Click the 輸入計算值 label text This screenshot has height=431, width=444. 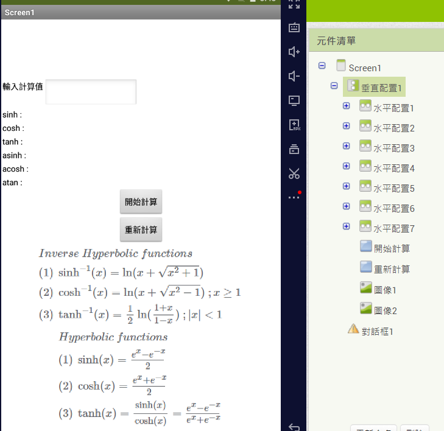(x=23, y=86)
